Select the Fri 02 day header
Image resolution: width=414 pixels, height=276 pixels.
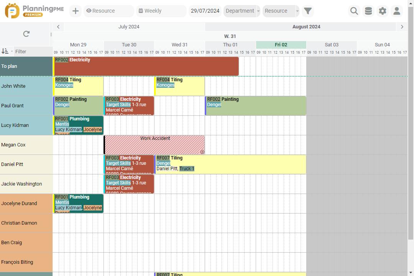click(281, 44)
